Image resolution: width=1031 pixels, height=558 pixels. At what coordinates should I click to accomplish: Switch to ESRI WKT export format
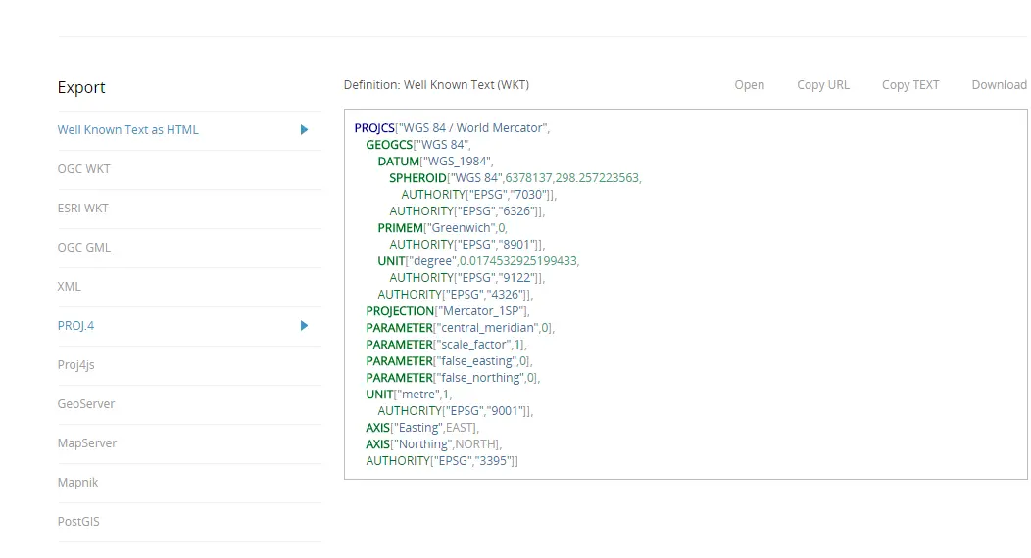tap(83, 209)
